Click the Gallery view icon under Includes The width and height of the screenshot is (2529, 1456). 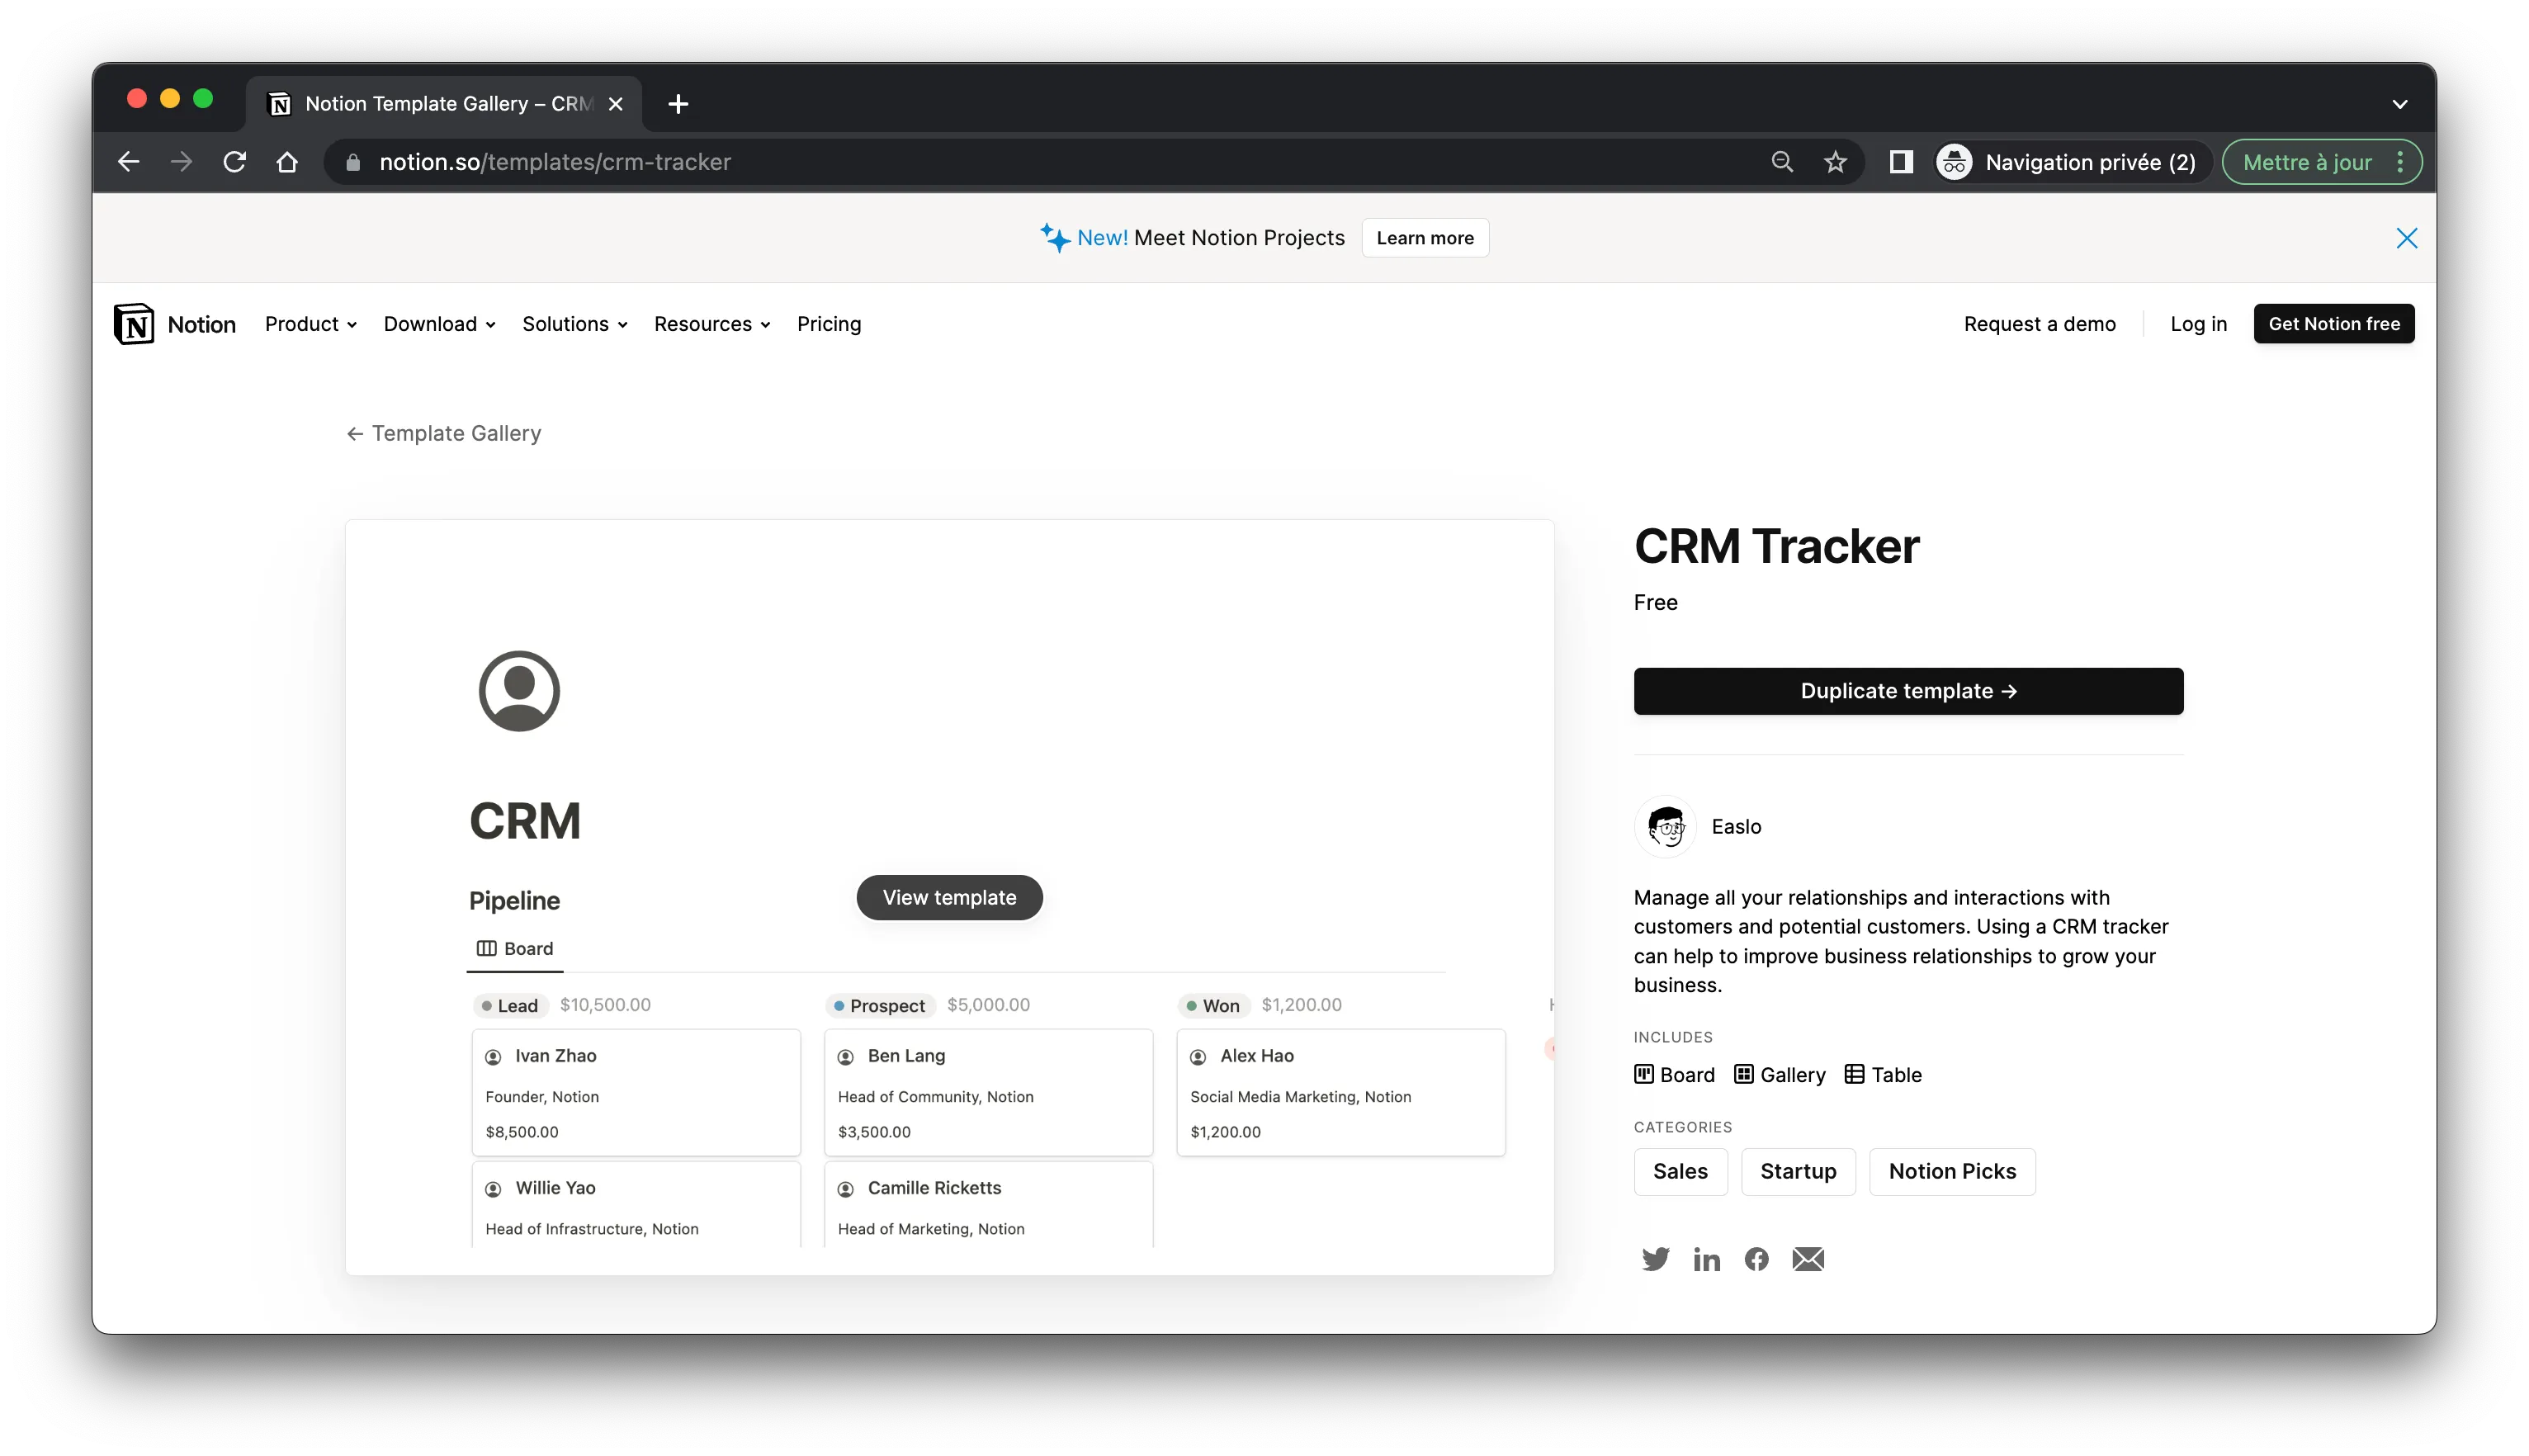tap(1744, 1074)
